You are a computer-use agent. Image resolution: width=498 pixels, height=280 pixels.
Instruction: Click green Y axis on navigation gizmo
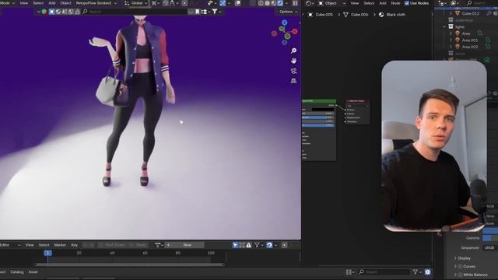click(282, 29)
